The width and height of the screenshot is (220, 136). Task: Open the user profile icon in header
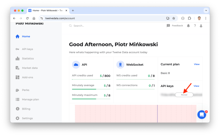tap(201, 26)
